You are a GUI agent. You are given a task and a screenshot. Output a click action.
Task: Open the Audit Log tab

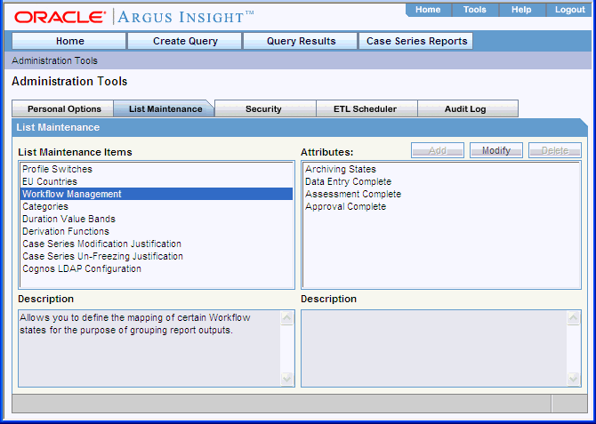click(468, 108)
